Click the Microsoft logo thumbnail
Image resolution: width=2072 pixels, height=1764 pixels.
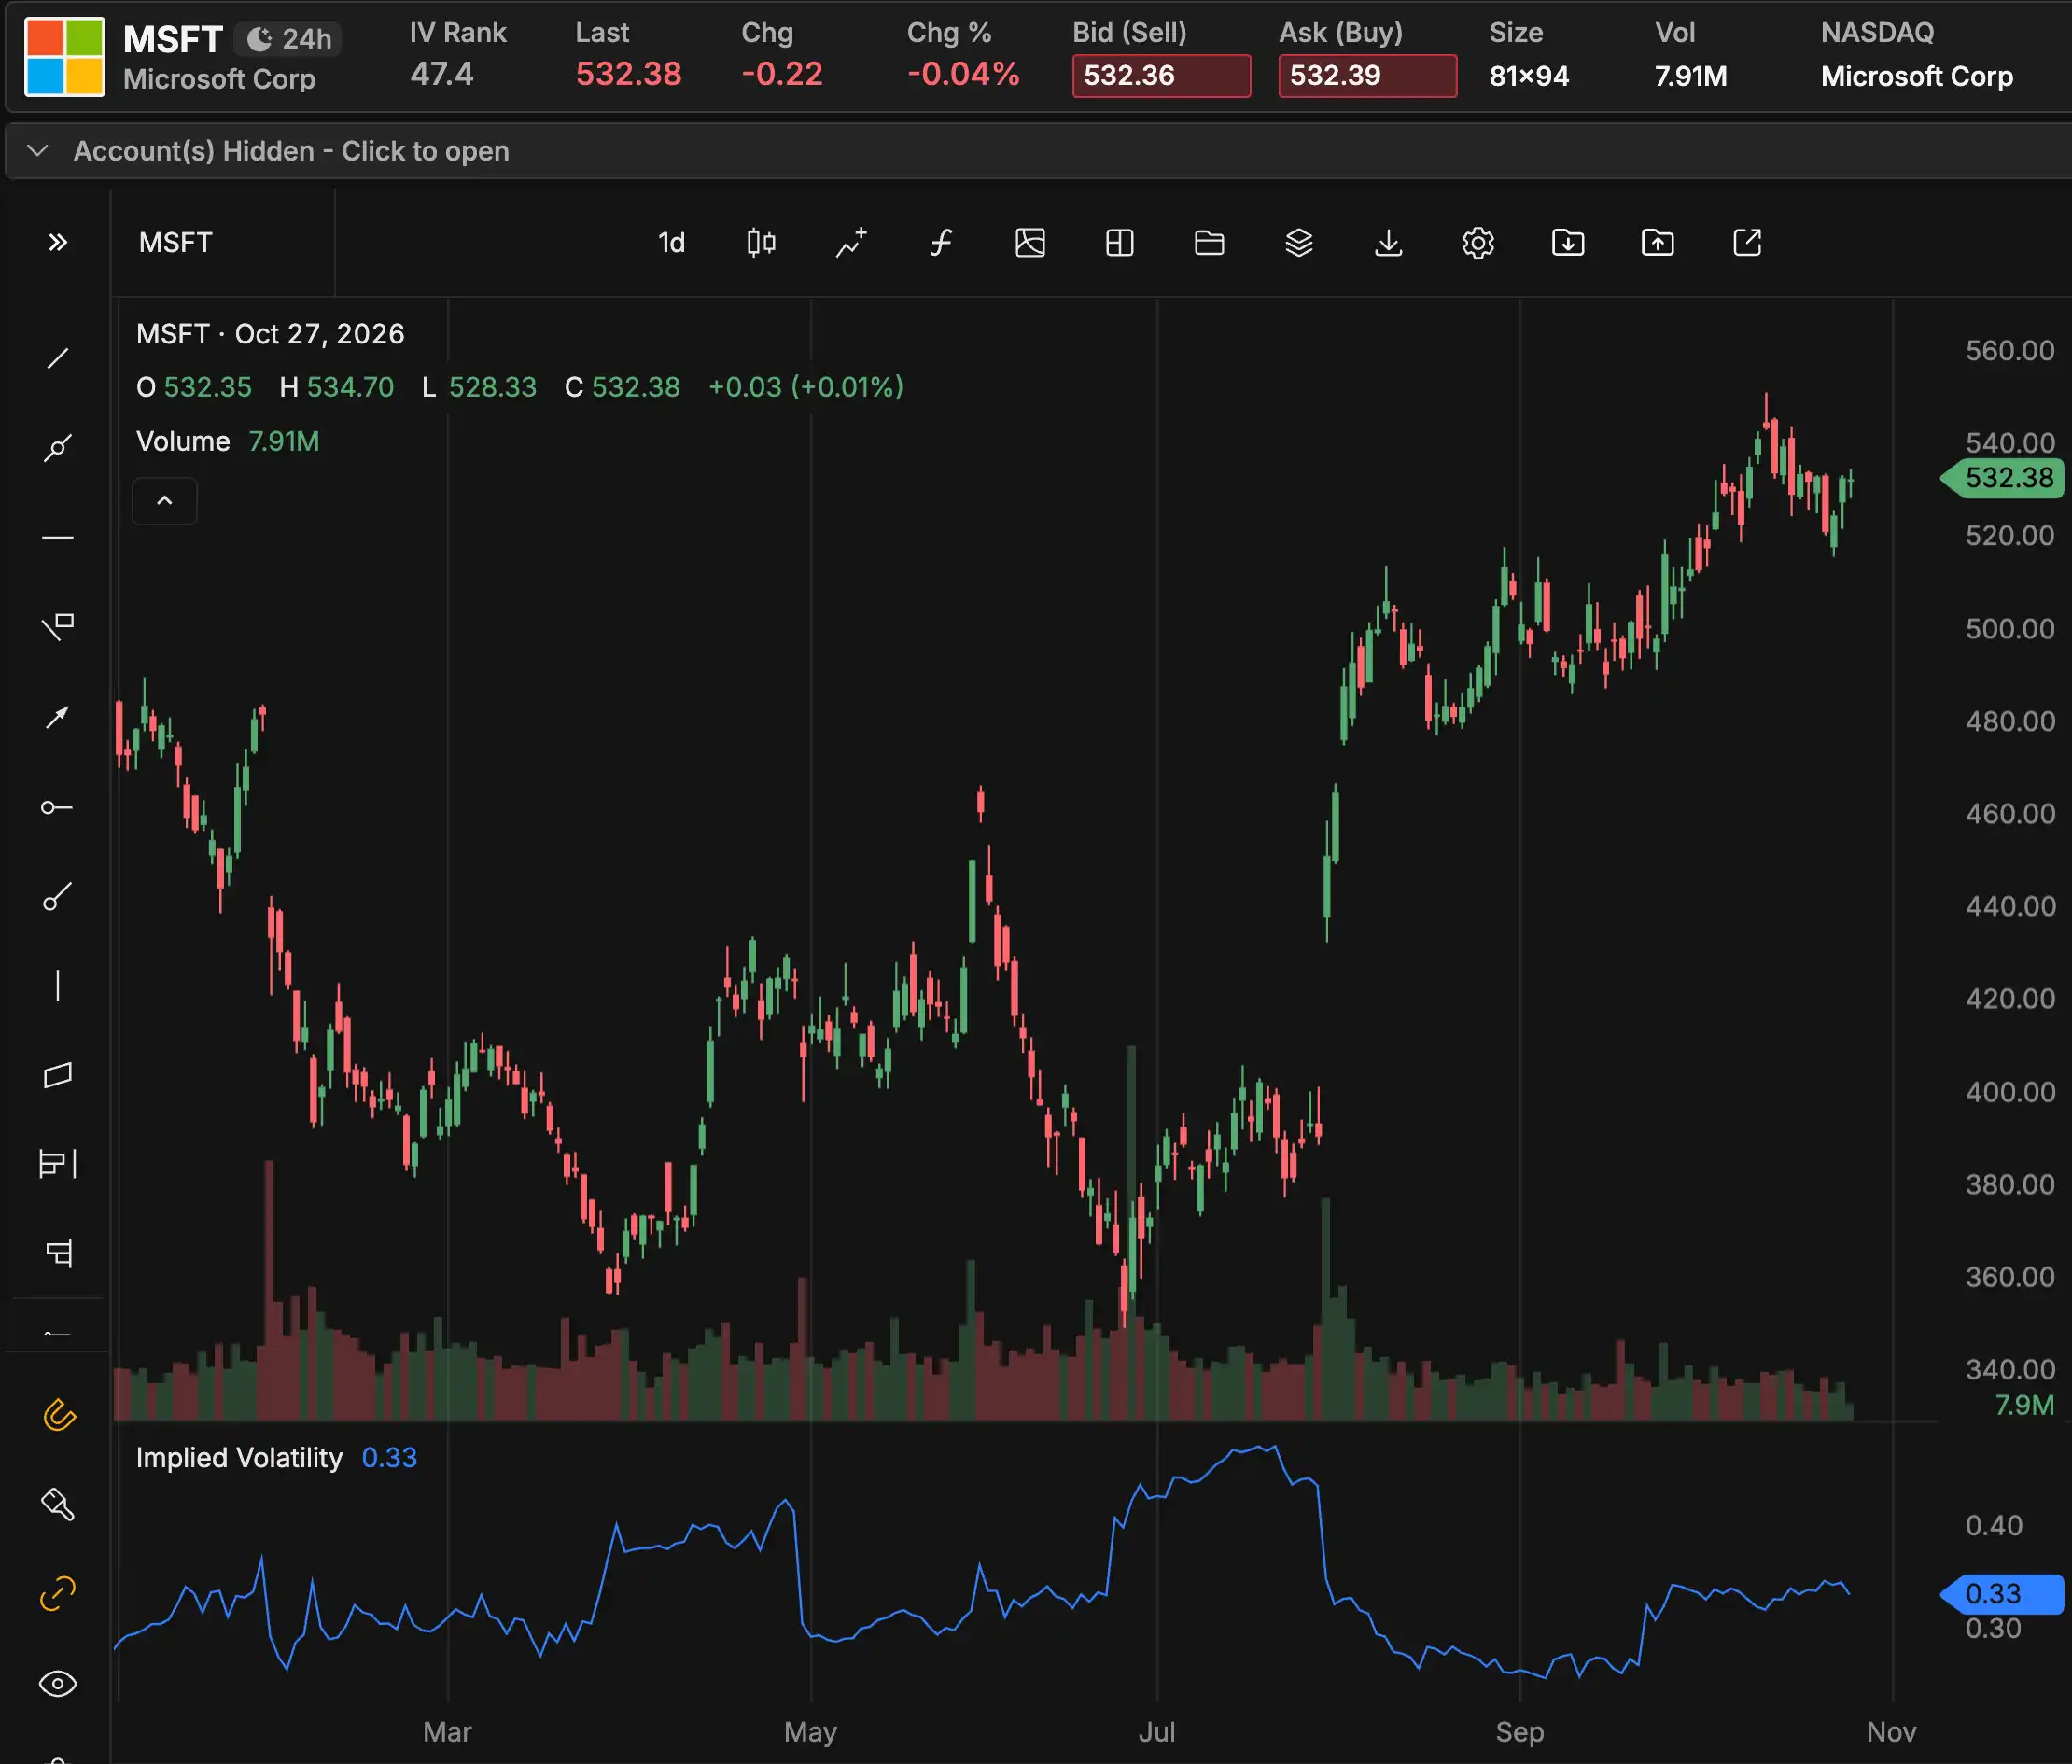coord(65,57)
